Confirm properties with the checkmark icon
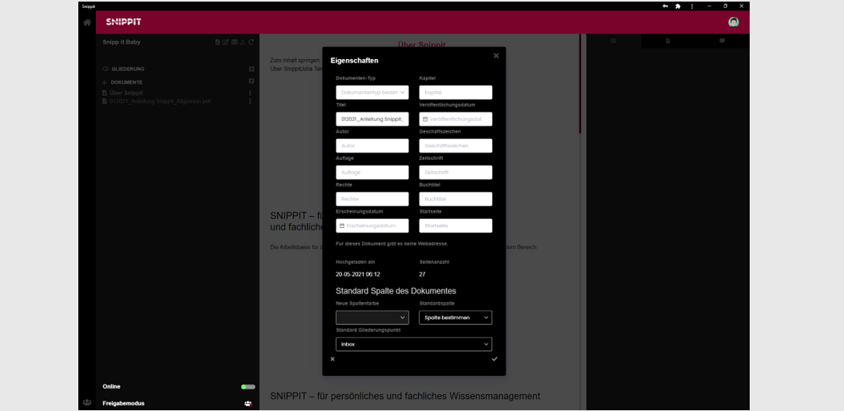Screen dimensions: 844x411 [x=494, y=359]
